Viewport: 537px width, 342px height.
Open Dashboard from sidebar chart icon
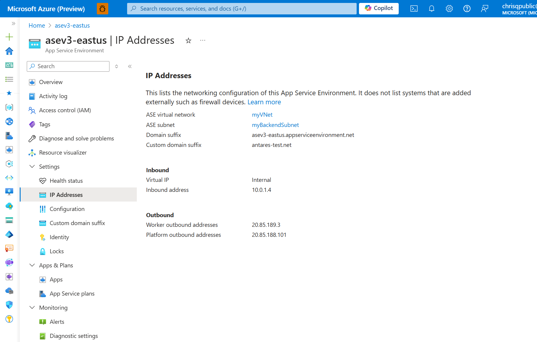pyautogui.click(x=9, y=65)
